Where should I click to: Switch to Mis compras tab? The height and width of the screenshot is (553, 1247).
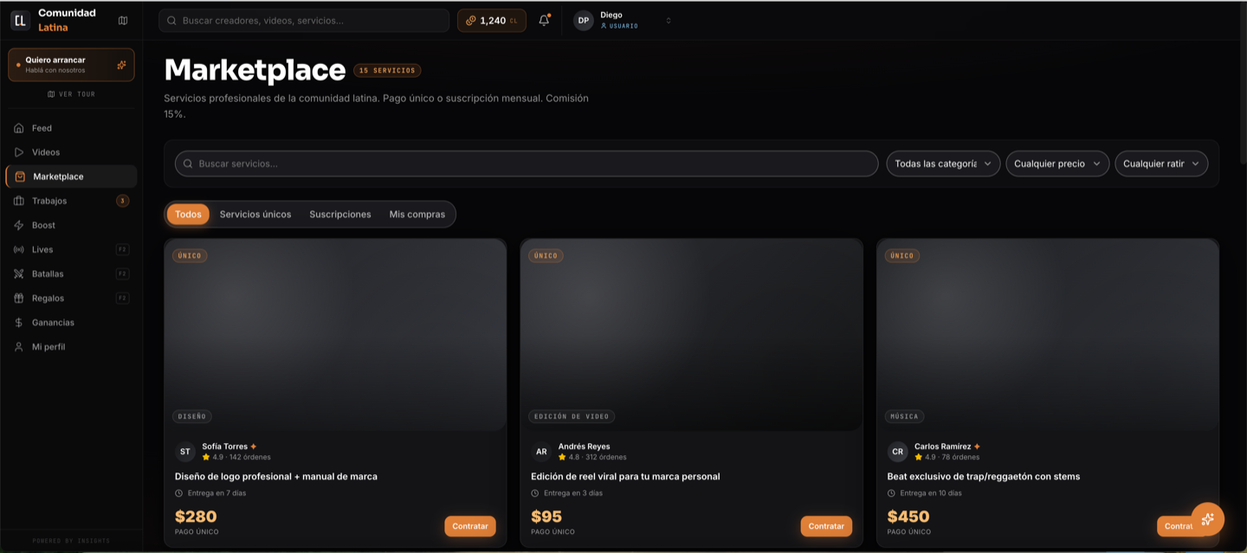(417, 214)
